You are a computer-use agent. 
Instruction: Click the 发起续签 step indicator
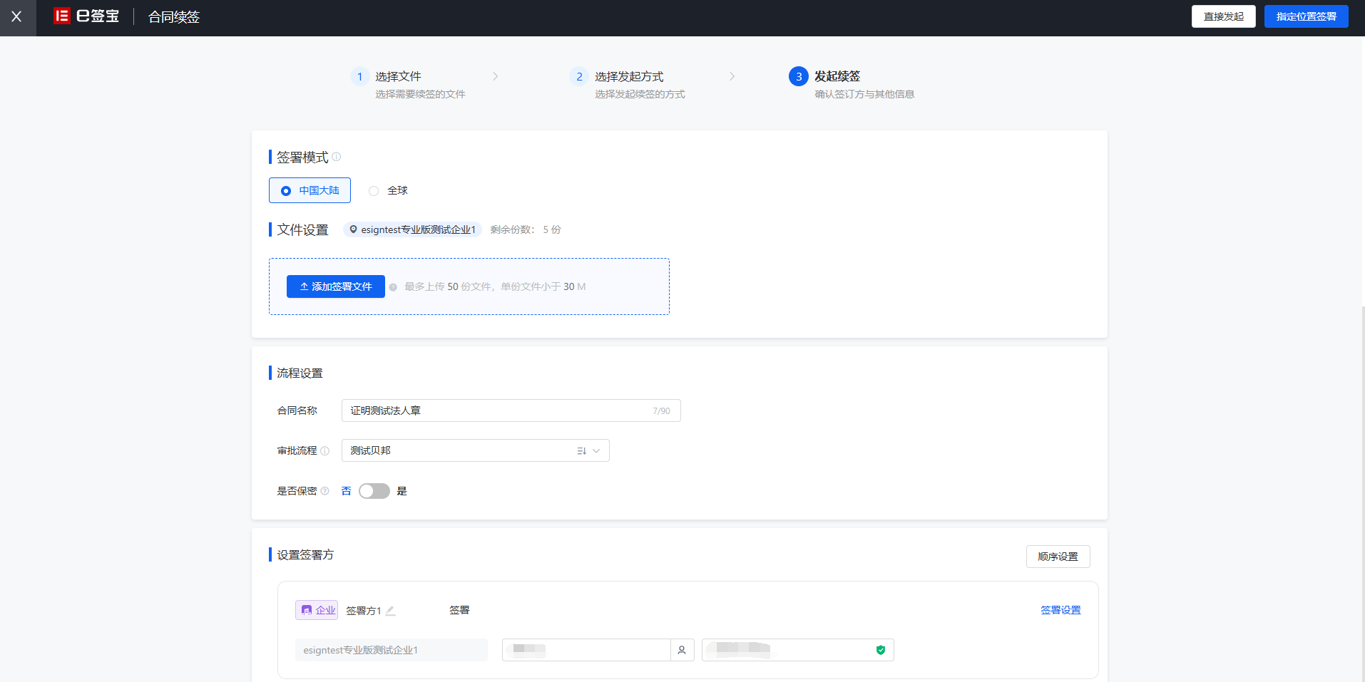point(798,76)
